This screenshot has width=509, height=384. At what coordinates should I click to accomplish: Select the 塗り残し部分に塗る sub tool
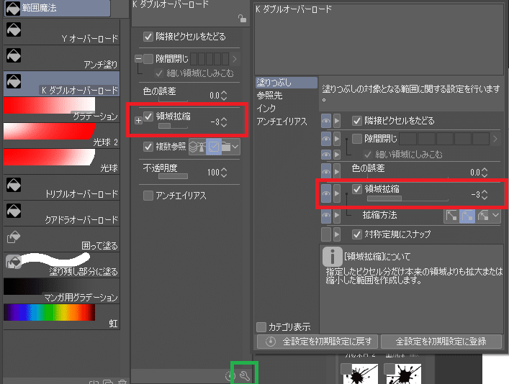click(62, 265)
